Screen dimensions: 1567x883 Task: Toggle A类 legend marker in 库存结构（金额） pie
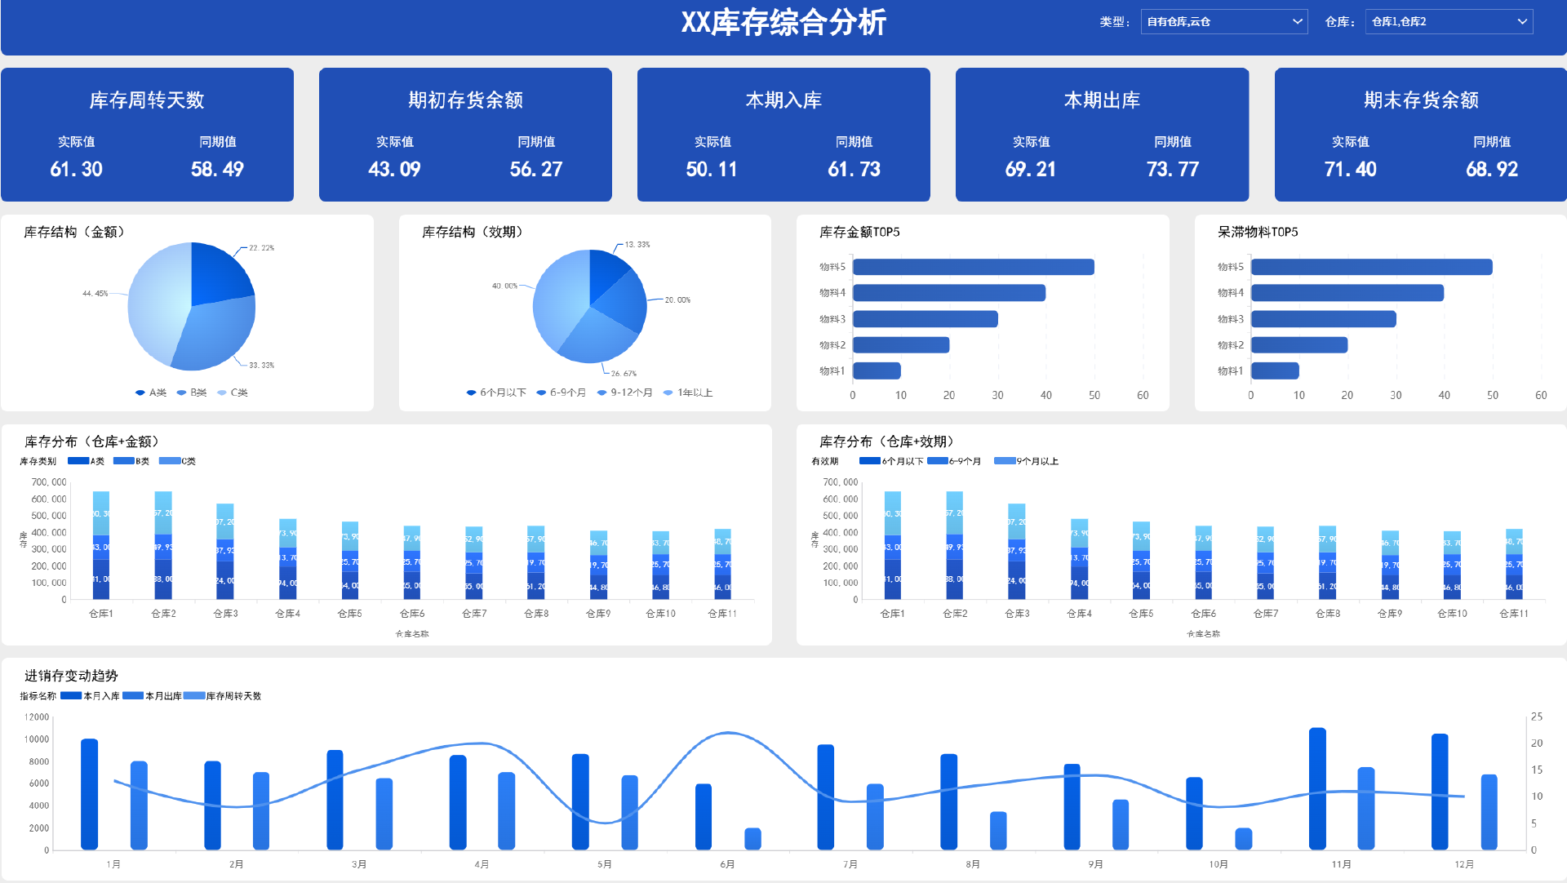coord(141,393)
